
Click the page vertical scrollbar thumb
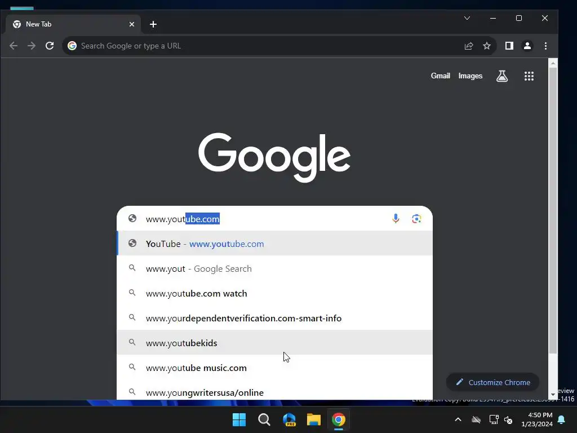pos(553,211)
